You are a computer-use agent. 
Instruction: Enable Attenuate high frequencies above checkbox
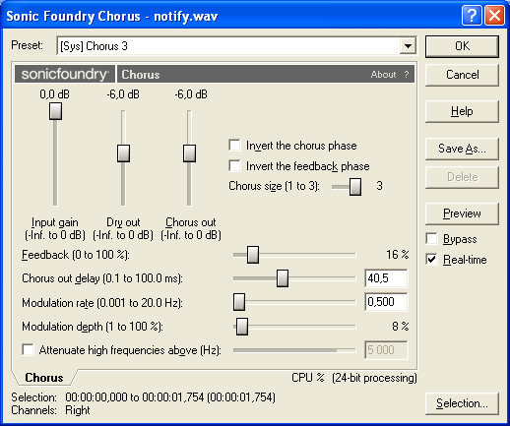[x=28, y=349]
